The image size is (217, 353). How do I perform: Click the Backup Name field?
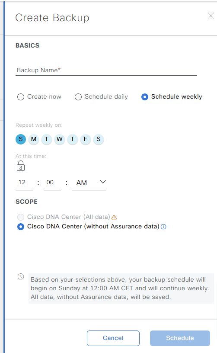[x=106, y=70]
